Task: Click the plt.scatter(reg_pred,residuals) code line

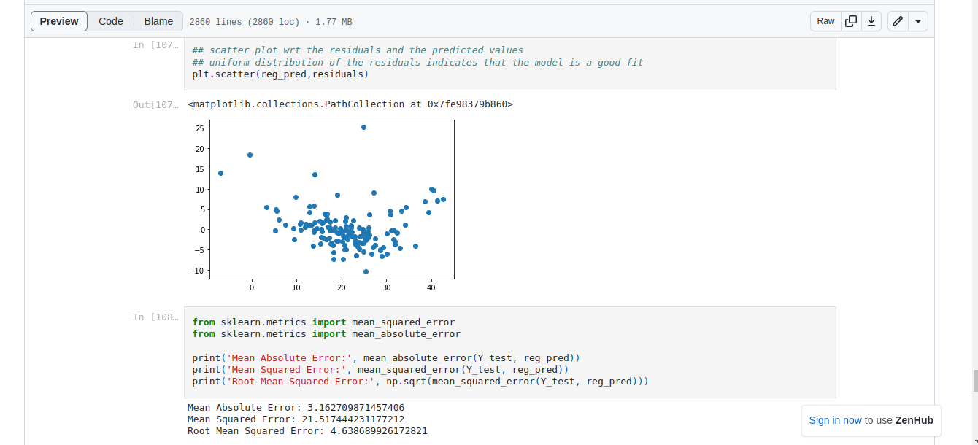Action: [280, 74]
